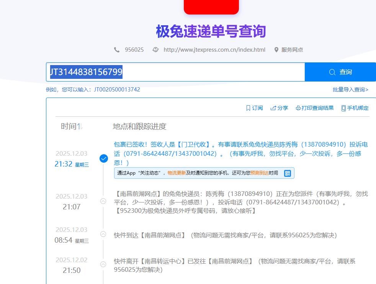Screen dimensions: 376x284
Task: Expand the timeline node at 08:54
Action: click(x=103, y=234)
